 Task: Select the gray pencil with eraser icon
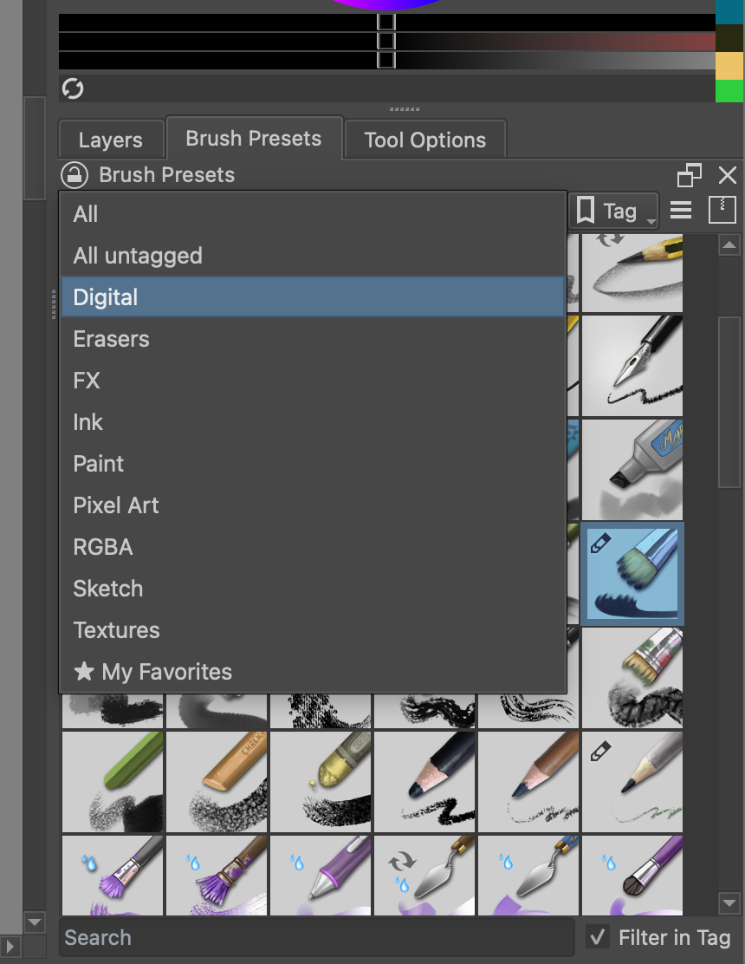click(632, 781)
